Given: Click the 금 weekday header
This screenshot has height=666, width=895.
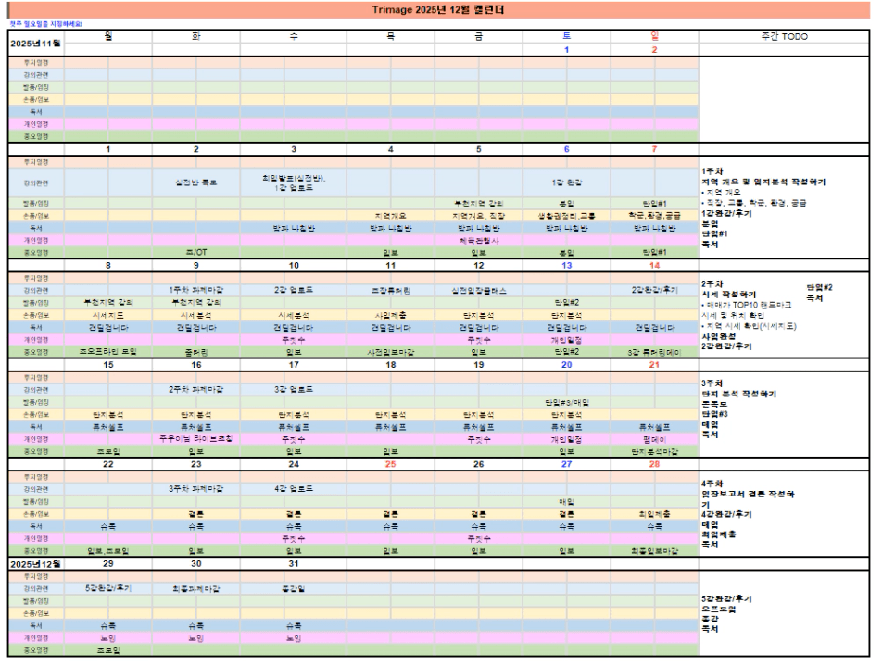Looking at the screenshot, I should click(479, 36).
